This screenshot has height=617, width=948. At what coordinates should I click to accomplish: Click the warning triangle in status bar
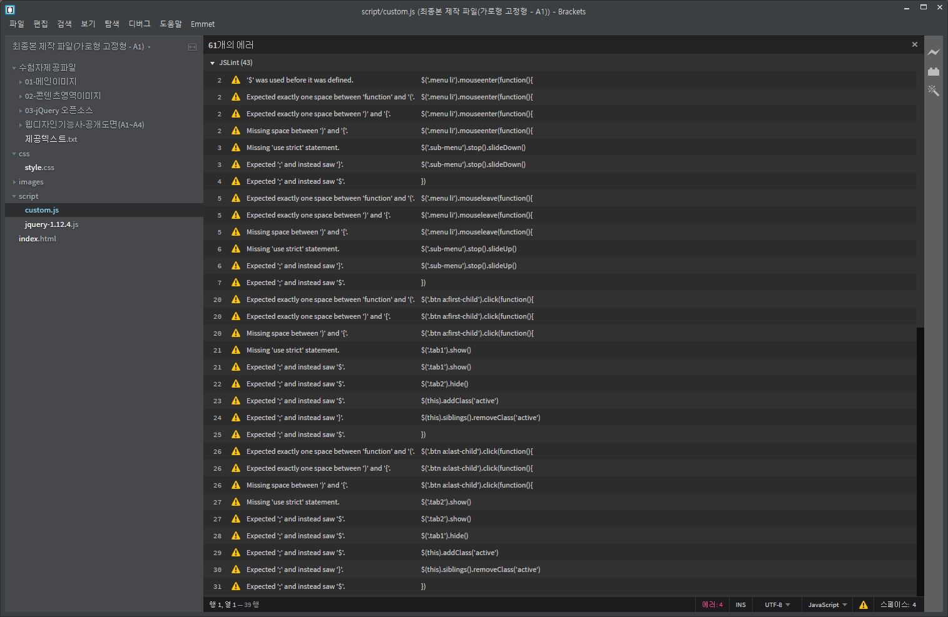point(863,604)
